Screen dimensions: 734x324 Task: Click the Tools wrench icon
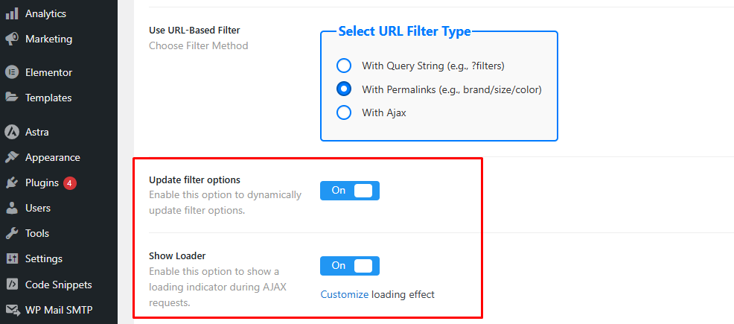12,233
